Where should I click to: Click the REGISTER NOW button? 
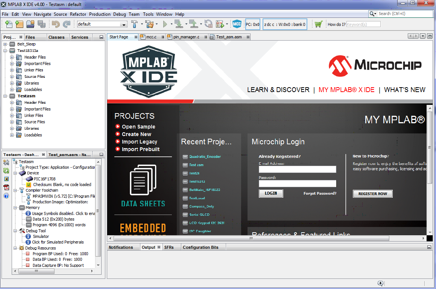click(x=372, y=194)
